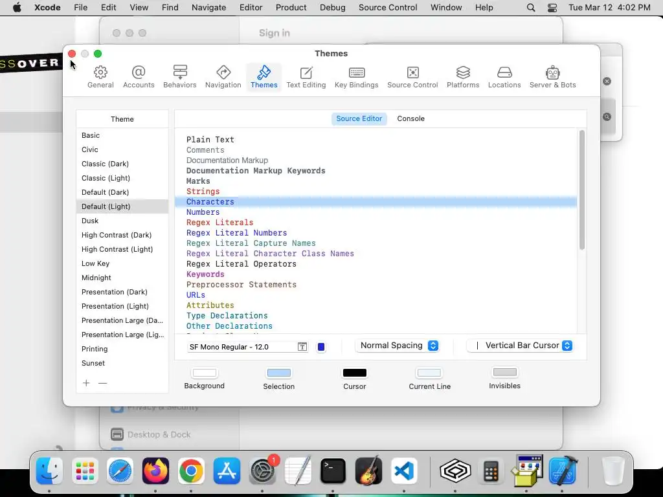Select the URLs syntax row

coord(376,295)
